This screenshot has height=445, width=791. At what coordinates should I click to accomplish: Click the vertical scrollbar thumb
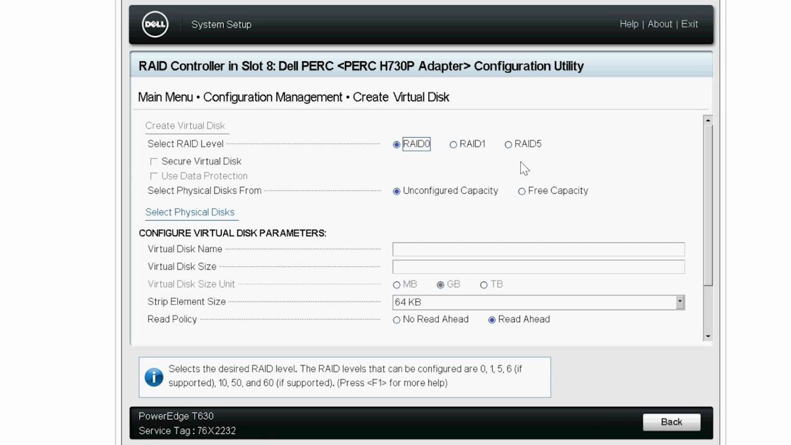pos(708,205)
